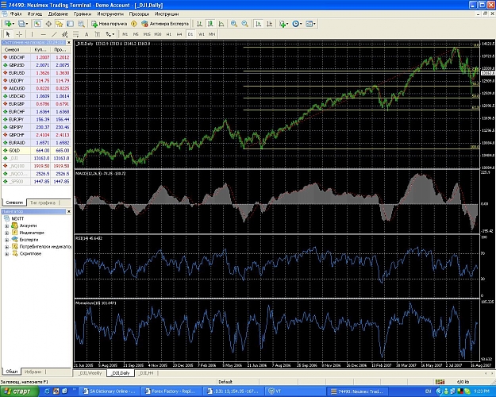496x397 pixels.
Task: Switch chart to bar chart icon
Action: (199, 24)
